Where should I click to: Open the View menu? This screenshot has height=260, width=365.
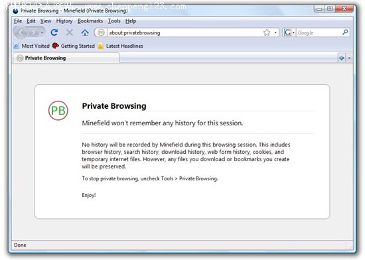click(x=46, y=21)
